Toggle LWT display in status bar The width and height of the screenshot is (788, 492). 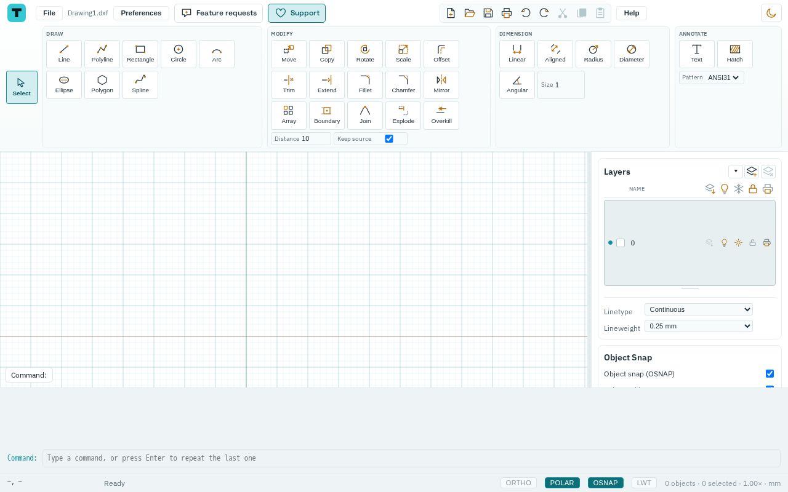(644, 483)
